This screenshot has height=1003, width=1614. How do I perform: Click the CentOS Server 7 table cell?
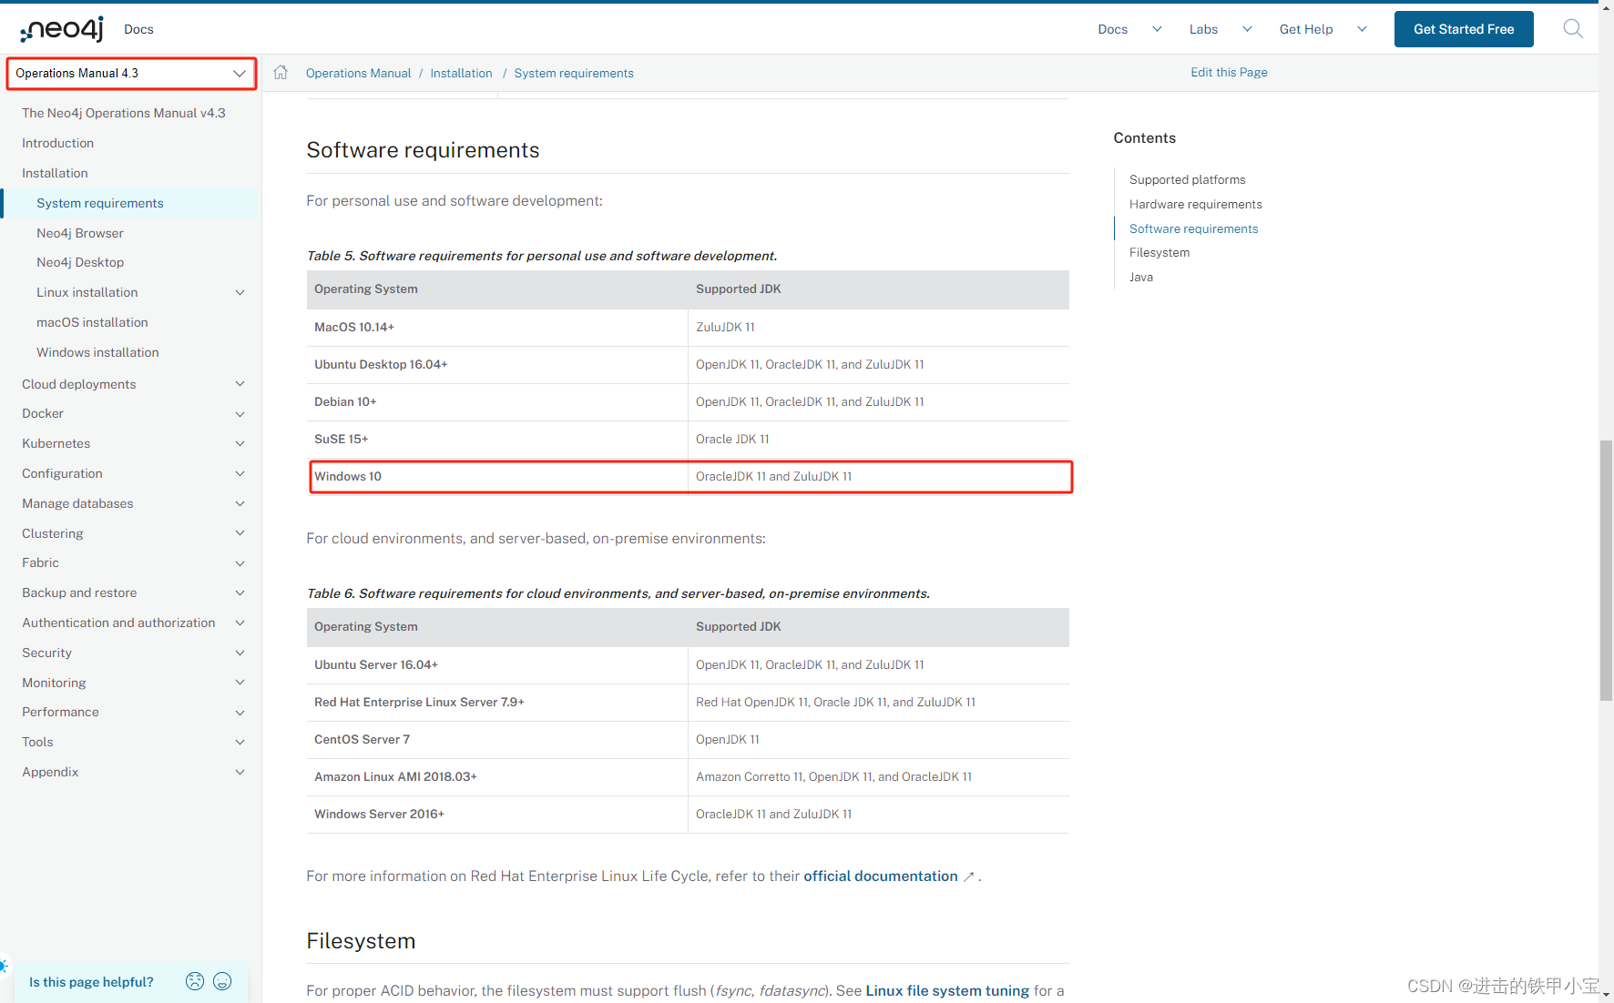click(497, 739)
